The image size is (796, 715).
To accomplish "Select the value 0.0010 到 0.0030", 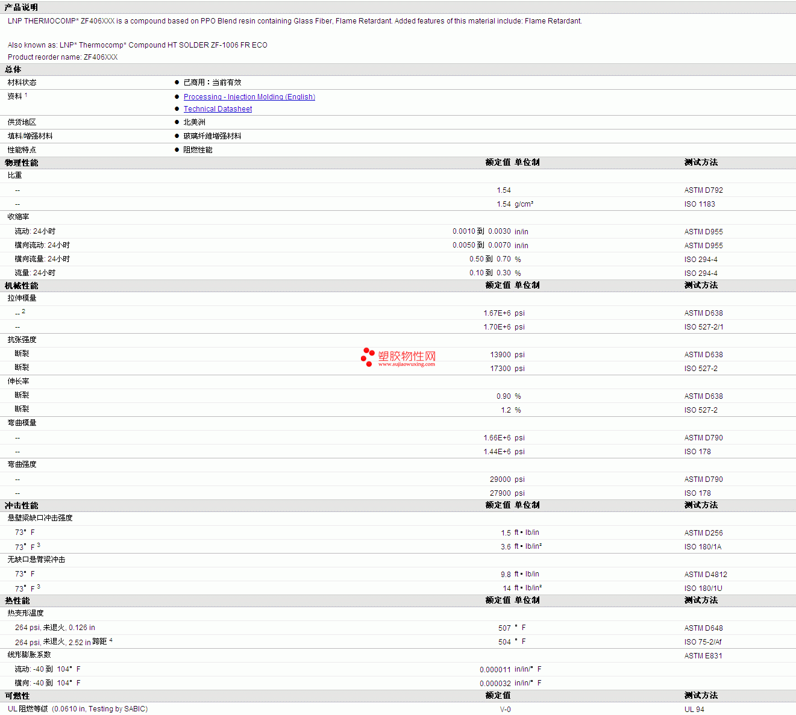I will coord(482,231).
